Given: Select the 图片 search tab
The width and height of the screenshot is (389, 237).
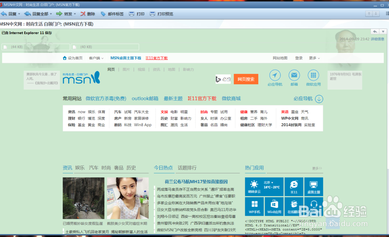Looking at the screenshot, I should pos(126,70).
